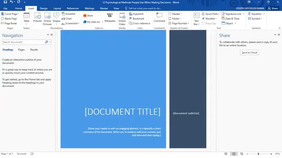The image size is (282, 158).
Task: Open Wikipedia add-in
Action: 110,18
